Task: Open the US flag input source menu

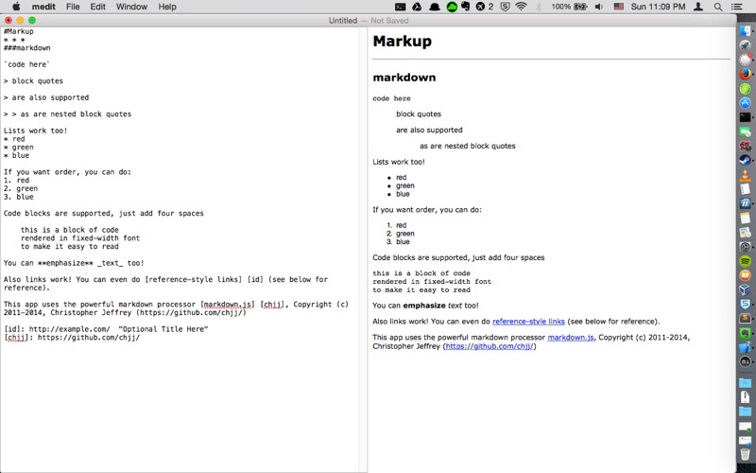Action: point(619,7)
